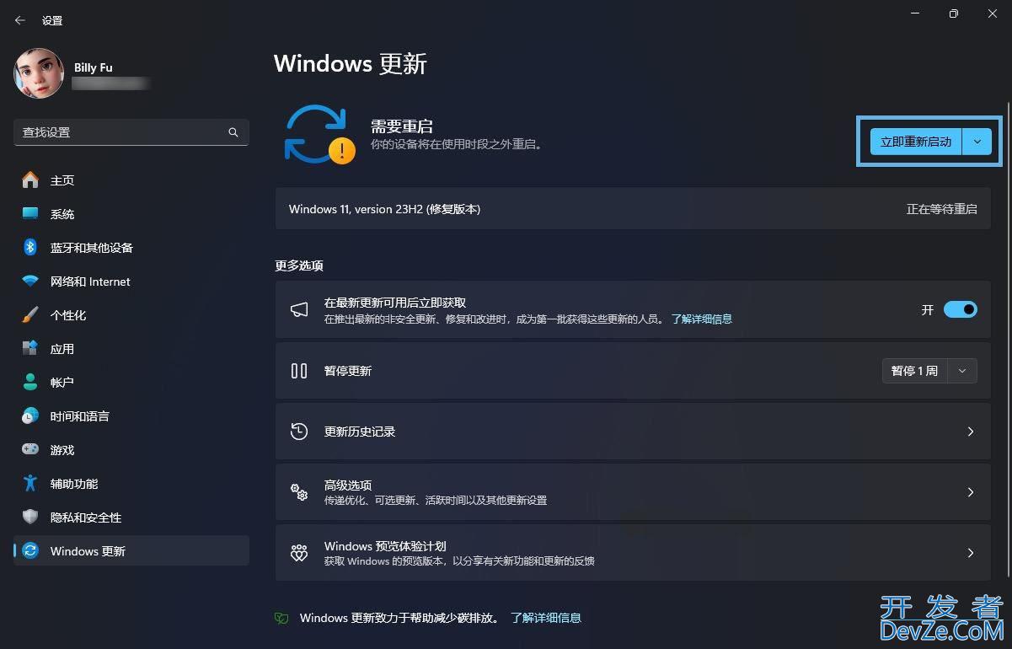Click the megaphone icon for latest updates

point(299,310)
